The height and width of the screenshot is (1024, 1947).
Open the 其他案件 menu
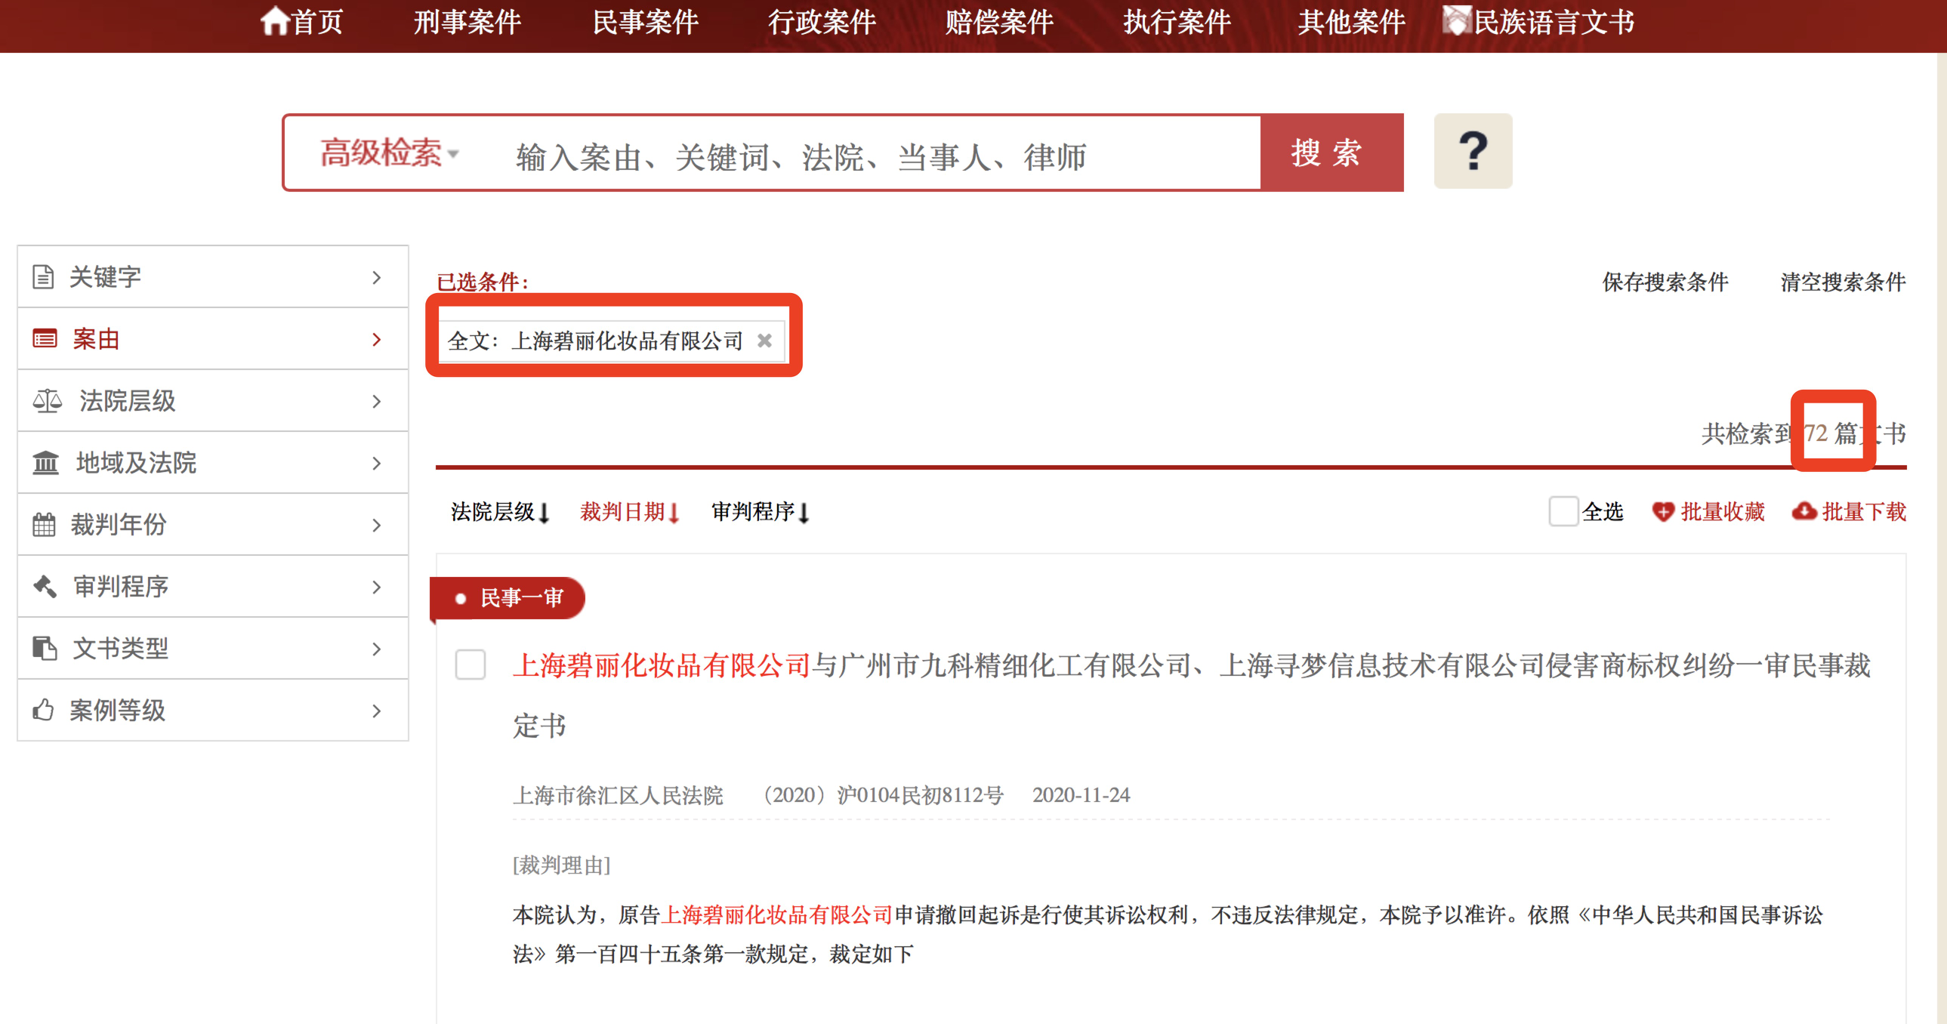(x=1352, y=22)
